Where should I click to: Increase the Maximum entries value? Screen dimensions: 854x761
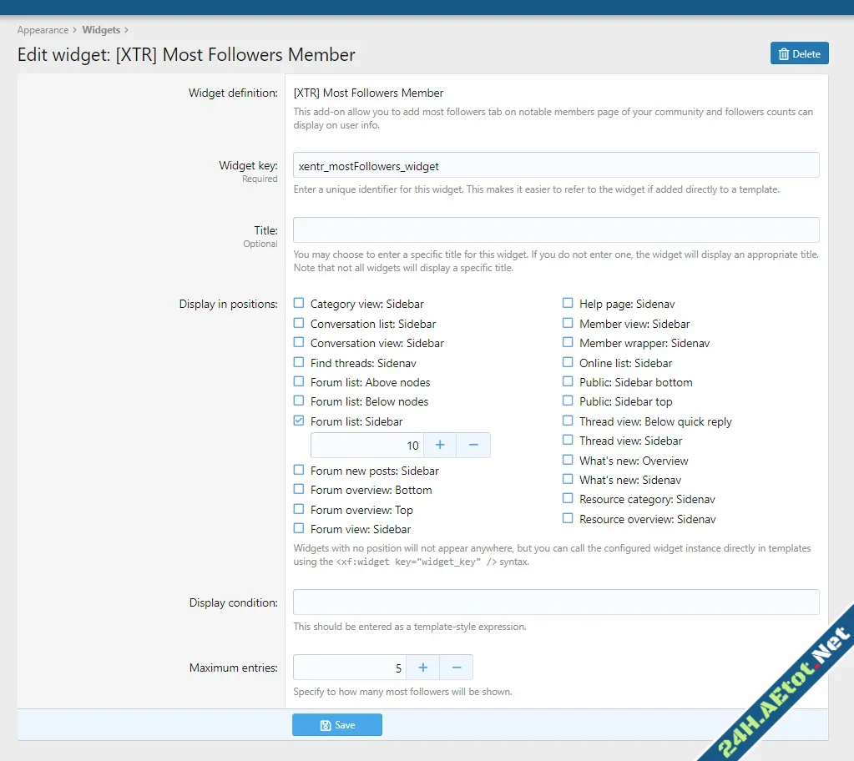422,668
